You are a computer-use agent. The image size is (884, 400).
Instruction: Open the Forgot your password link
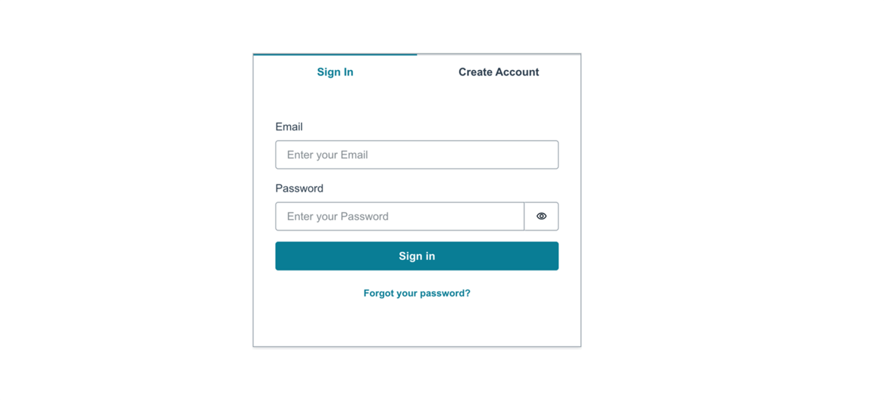pyautogui.click(x=417, y=293)
